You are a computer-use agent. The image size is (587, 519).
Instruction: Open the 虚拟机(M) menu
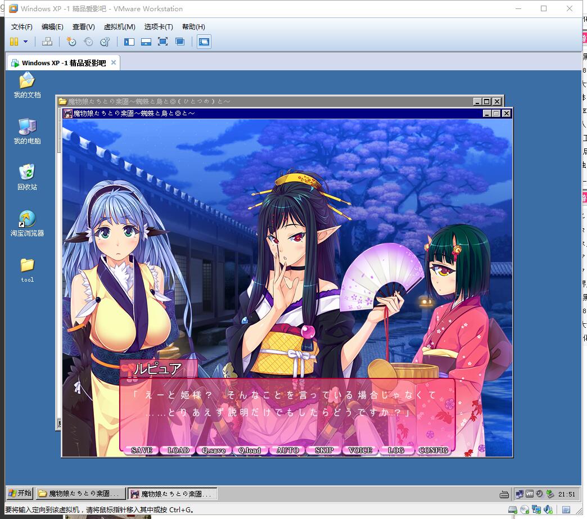coord(119,26)
